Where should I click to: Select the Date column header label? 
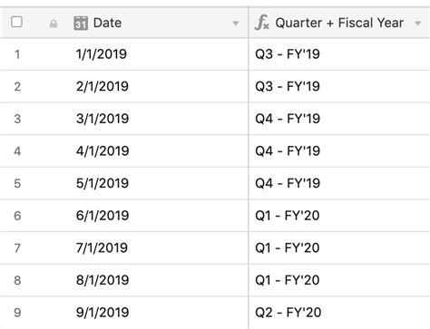tap(107, 23)
